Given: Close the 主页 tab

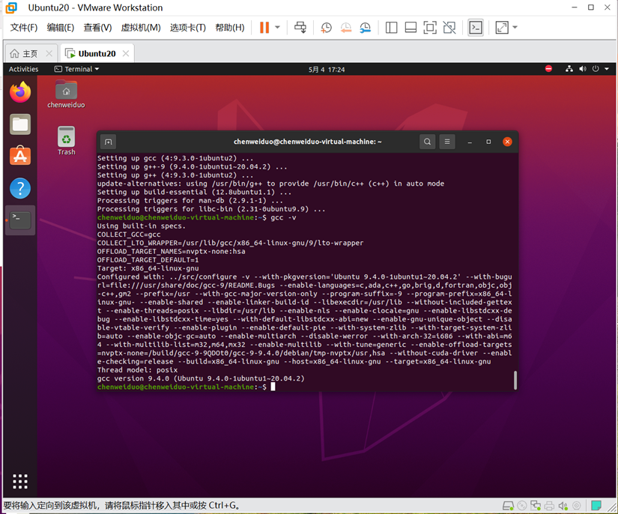Looking at the screenshot, I should click(49, 53).
